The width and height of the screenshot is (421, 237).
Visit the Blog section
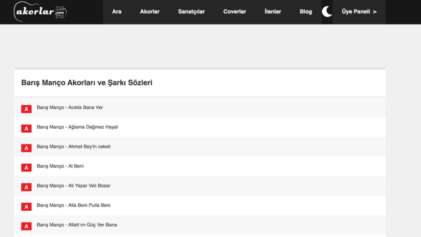pos(306,12)
